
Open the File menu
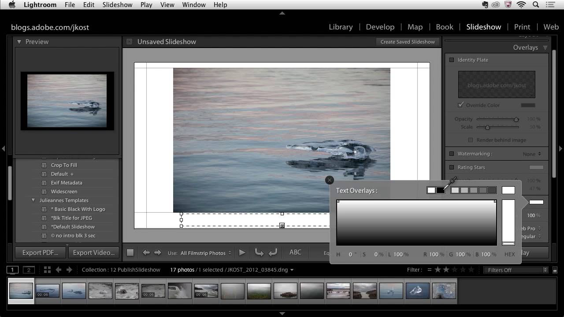pyautogui.click(x=70, y=5)
